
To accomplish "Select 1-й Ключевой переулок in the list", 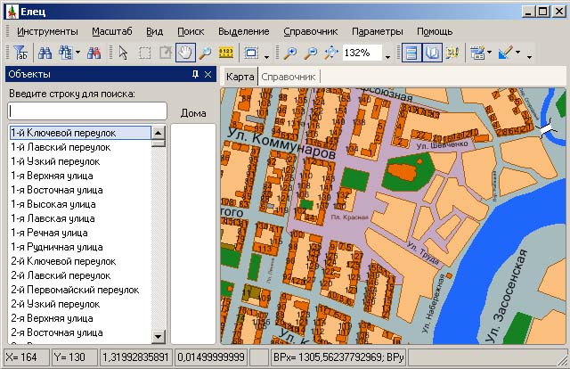I will [x=80, y=133].
